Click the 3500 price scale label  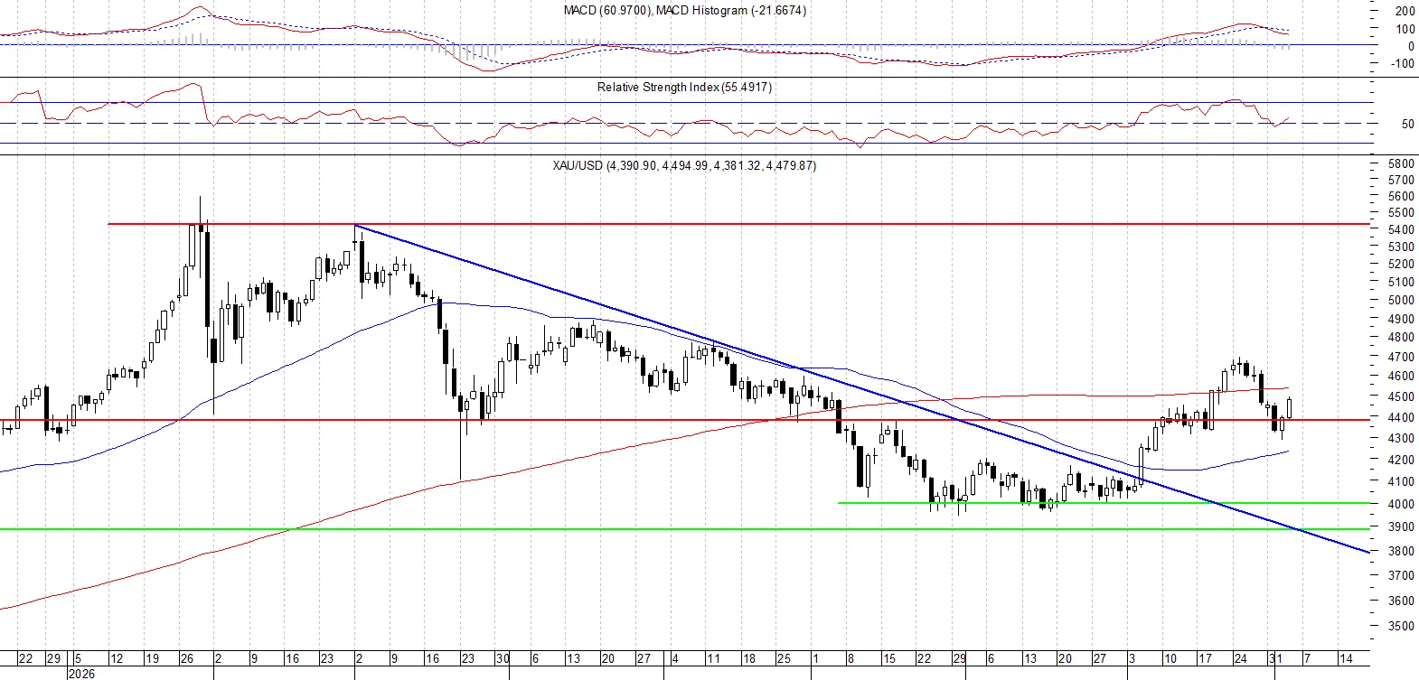pos(1401,626)
